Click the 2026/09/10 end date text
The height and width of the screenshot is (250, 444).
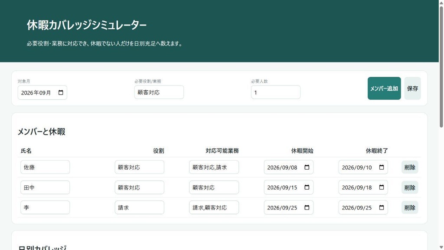(356, 168)
